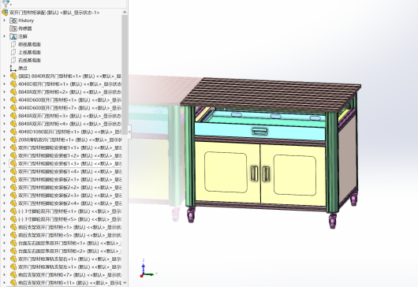The width and height of the screenshot is (418, 287).
Task: Select the 脚轮安装板1<4> row text
Action: pos(70,172)
